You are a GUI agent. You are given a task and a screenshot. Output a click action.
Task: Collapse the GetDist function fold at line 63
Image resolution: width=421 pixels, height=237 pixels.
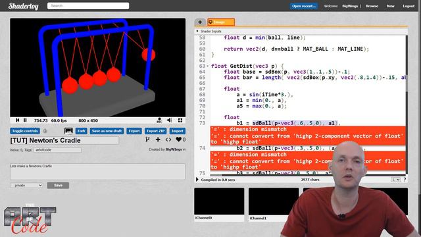point(208,66)
